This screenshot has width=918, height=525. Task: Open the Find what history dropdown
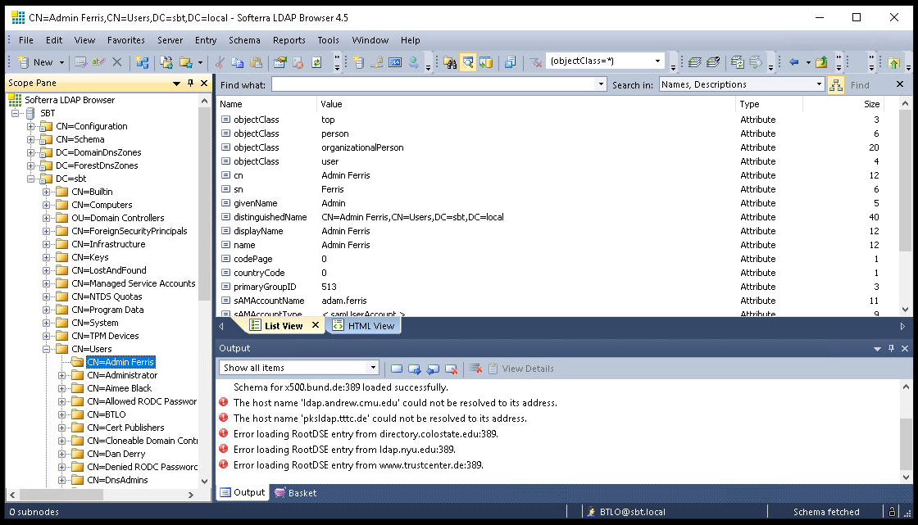(x=601, y=85)
